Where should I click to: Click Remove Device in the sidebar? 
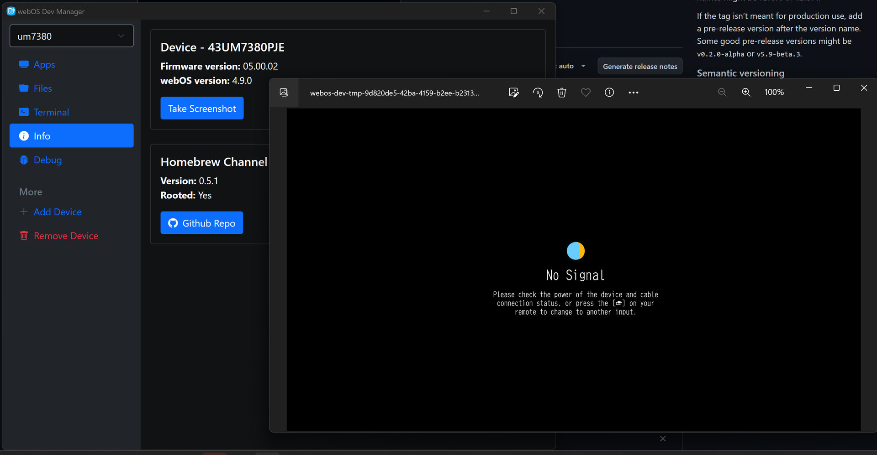tap(66, 236)
